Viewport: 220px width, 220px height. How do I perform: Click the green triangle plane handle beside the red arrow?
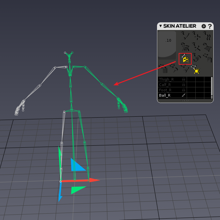[77, 190]
